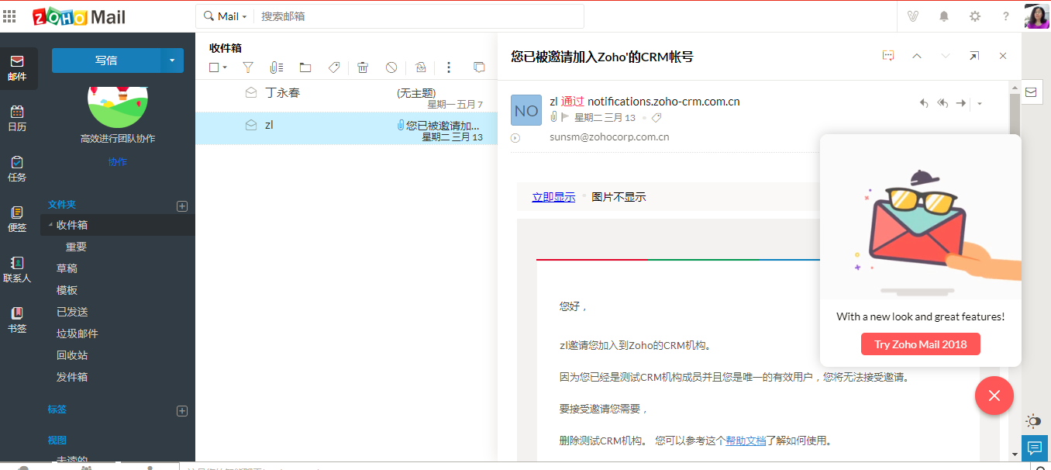The width and height of the screenshot is (1051, 470).
Task: Click in the 搜索邮箱 search field
Action: pyautogui.click(x=419, y=16)
